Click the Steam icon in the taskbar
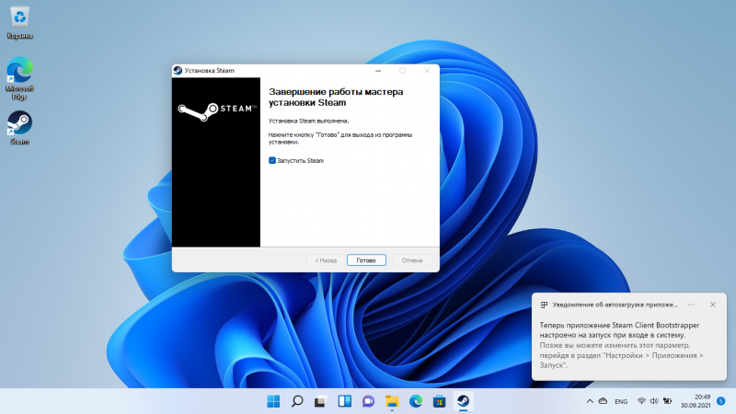Viewport: 736px width, 414px height. click(463, 401)
